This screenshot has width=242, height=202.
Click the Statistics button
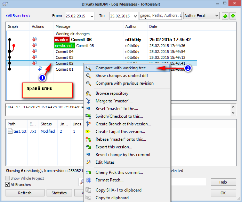[x=59, y=193]
